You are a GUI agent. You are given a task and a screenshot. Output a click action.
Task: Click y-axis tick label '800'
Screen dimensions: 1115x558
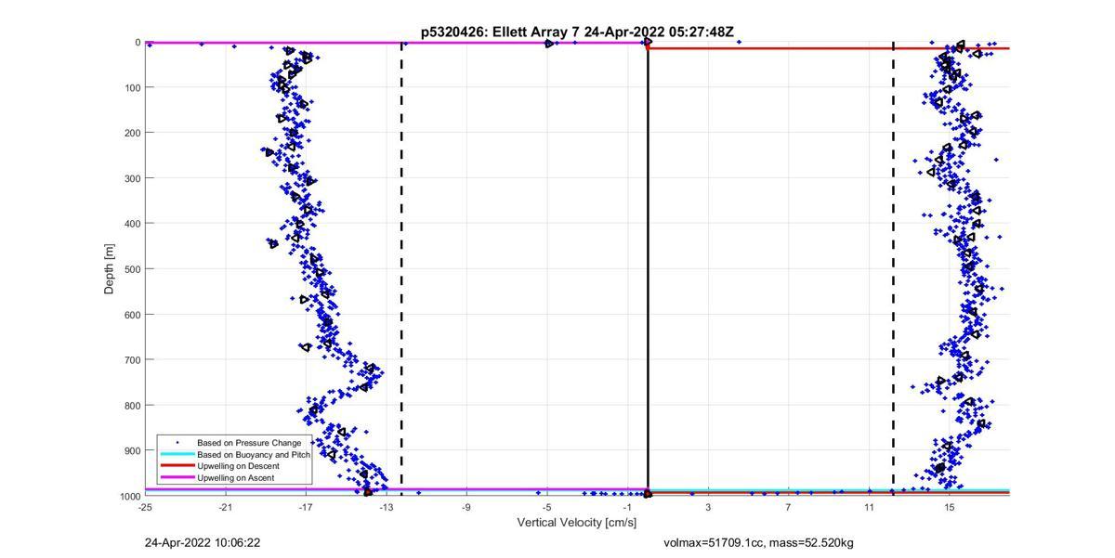click(131, 406)
